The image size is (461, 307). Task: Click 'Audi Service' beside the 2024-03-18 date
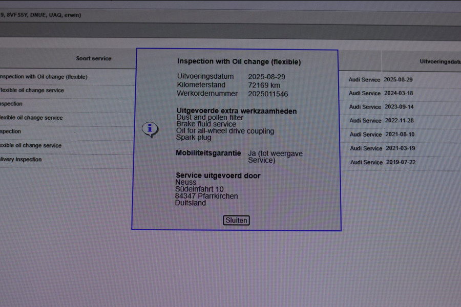tap(365, 93)
